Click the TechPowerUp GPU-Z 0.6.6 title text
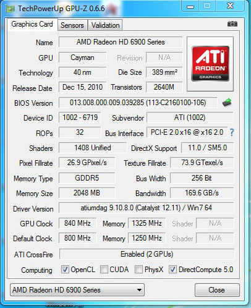 (x=61, y=9)
